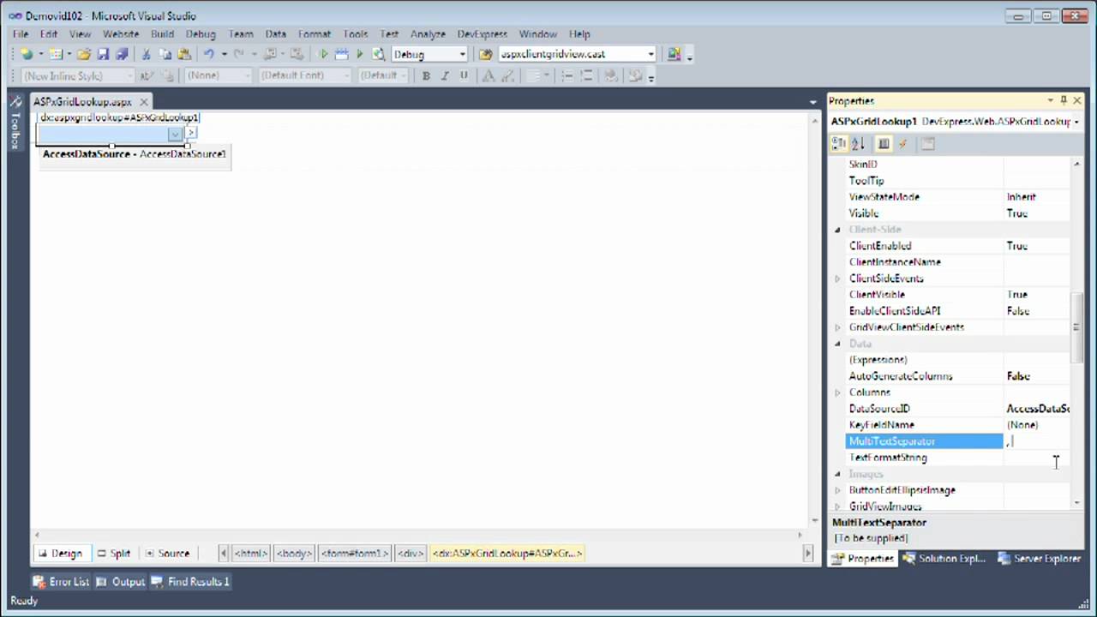Expand the ClientSideEvents property
Viewport: 1097px width, 617px height.
(x=837, y=279)
